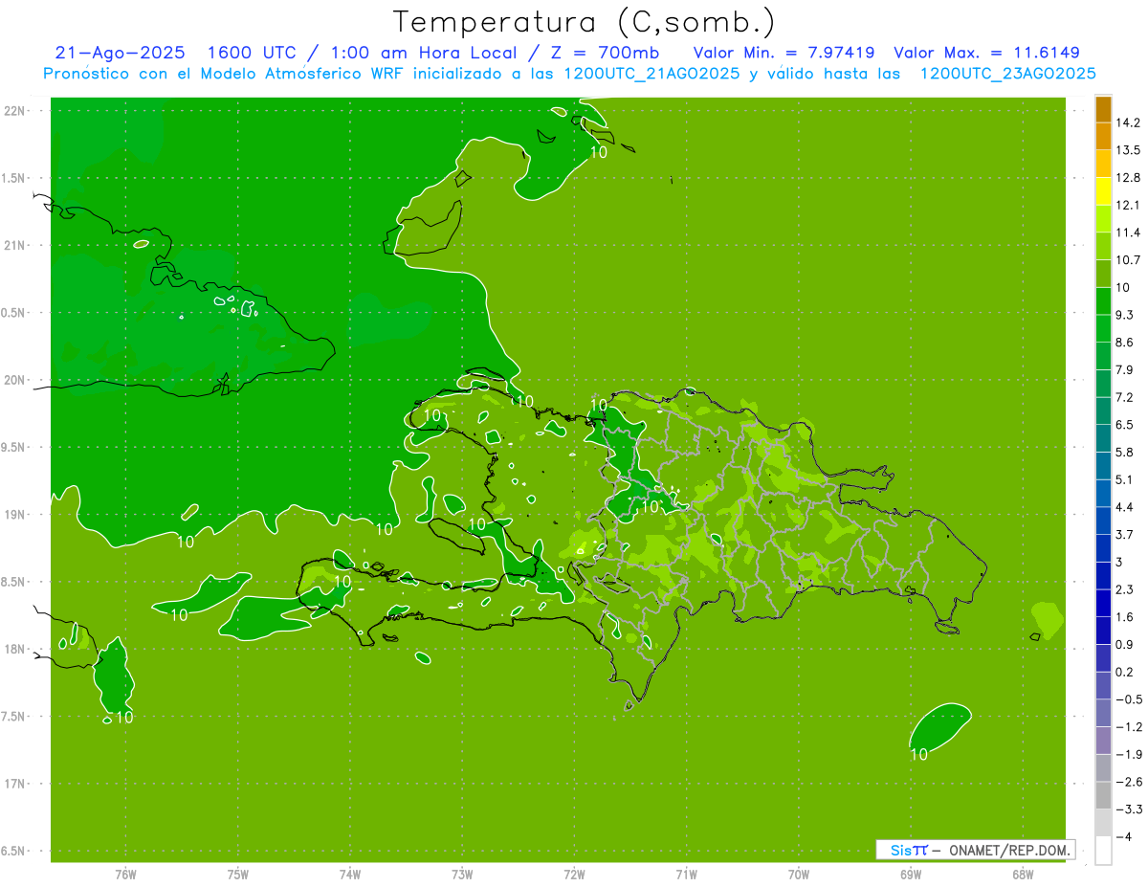Click the "Sis - ONAMET/REP.DOM." credit box

pos(976,850)
